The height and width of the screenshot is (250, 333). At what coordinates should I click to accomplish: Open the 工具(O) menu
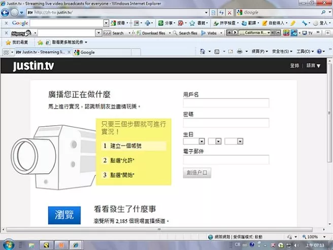305,51
